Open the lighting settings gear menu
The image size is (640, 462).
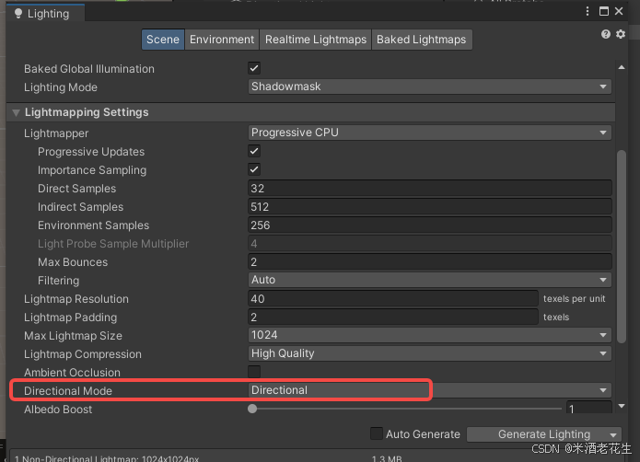click(621, 34)
